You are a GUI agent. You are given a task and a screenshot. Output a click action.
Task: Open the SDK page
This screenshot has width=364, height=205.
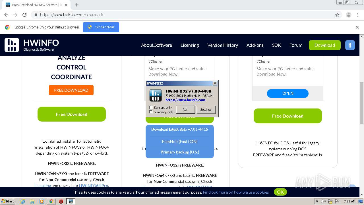coord(276,45)
